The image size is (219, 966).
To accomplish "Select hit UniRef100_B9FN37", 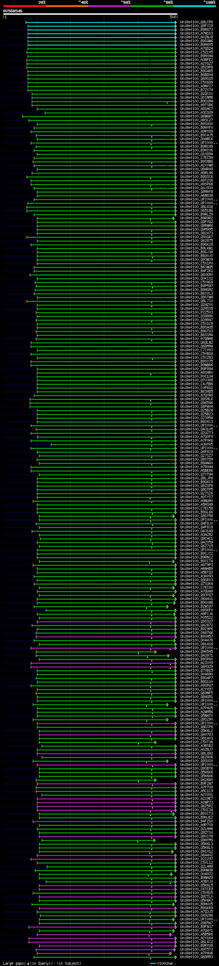I will pos(196,927).
